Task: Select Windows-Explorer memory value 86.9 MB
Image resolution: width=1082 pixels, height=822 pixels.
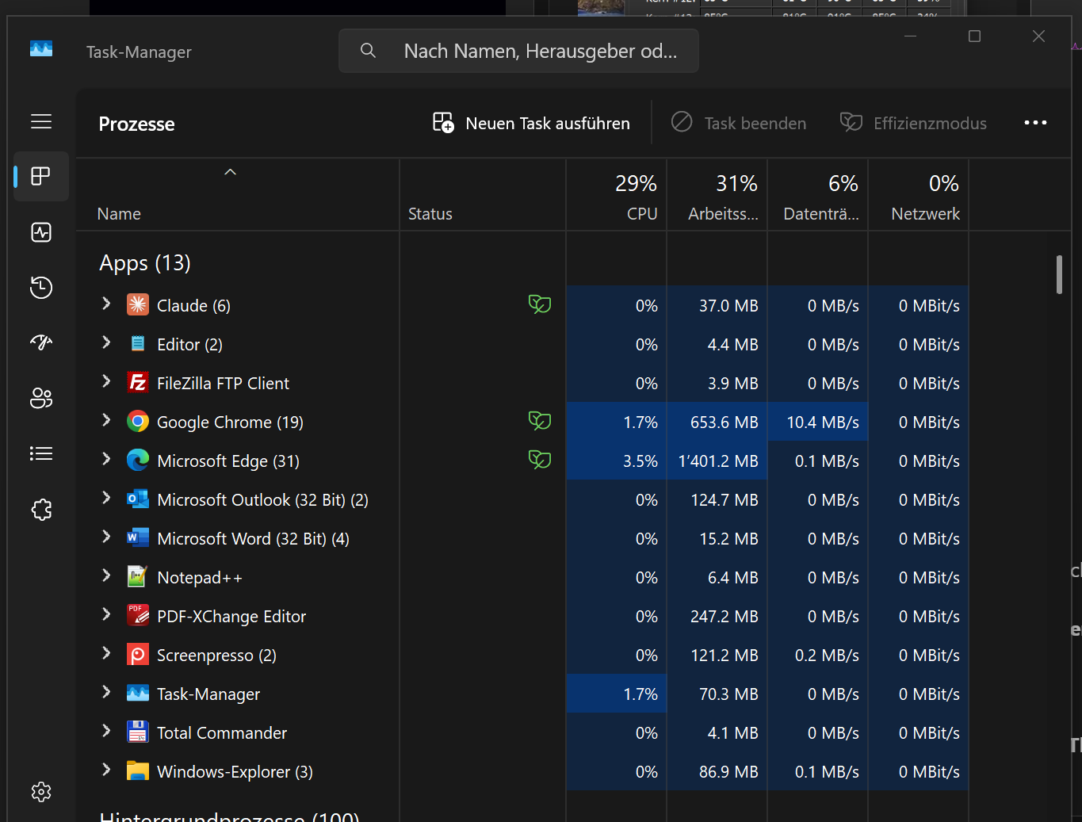Action: pos(728,771)
